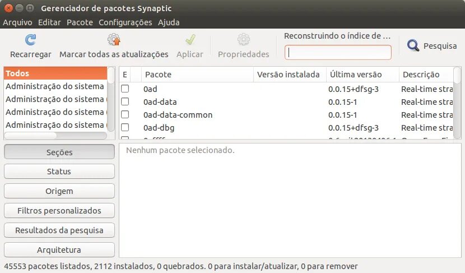Click version 0.0.15-1 of 0ad-data-common

[x=342, y=115]
